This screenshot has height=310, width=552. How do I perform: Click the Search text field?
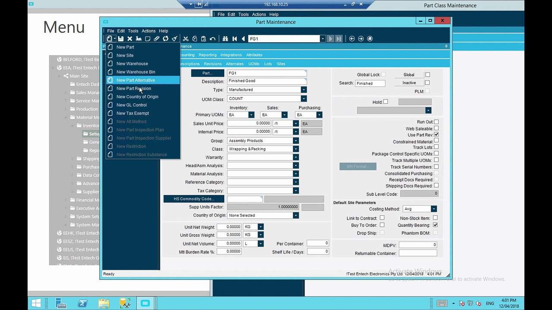coord(370,84)
